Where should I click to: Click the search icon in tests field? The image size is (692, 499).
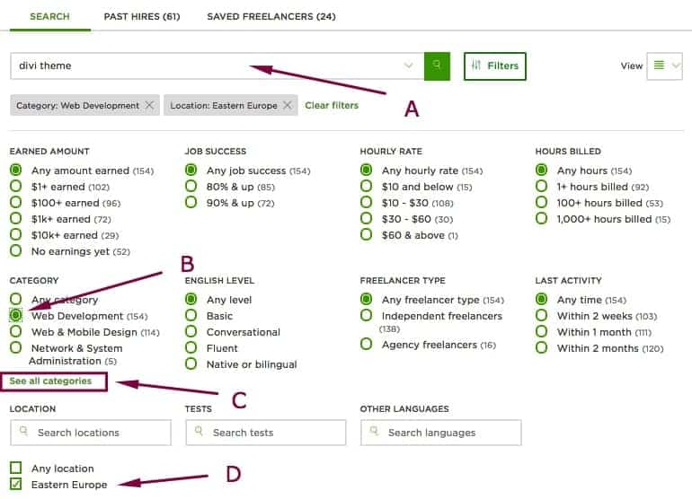click(200, 433)
